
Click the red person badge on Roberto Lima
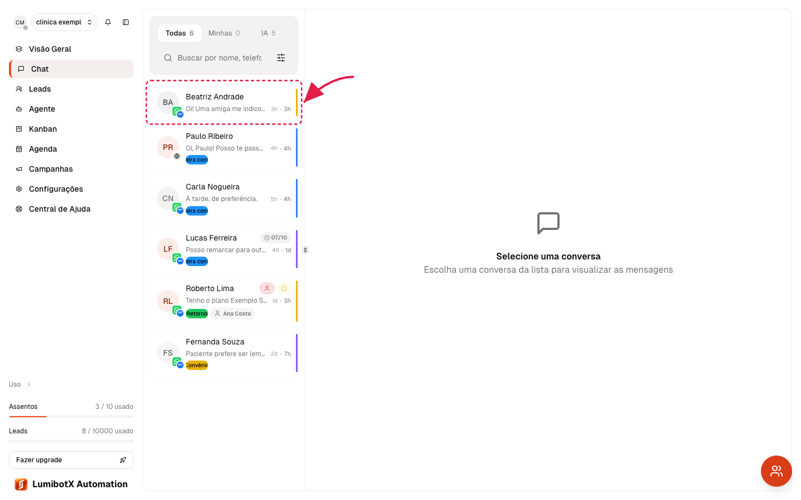(x=267, y=288)
